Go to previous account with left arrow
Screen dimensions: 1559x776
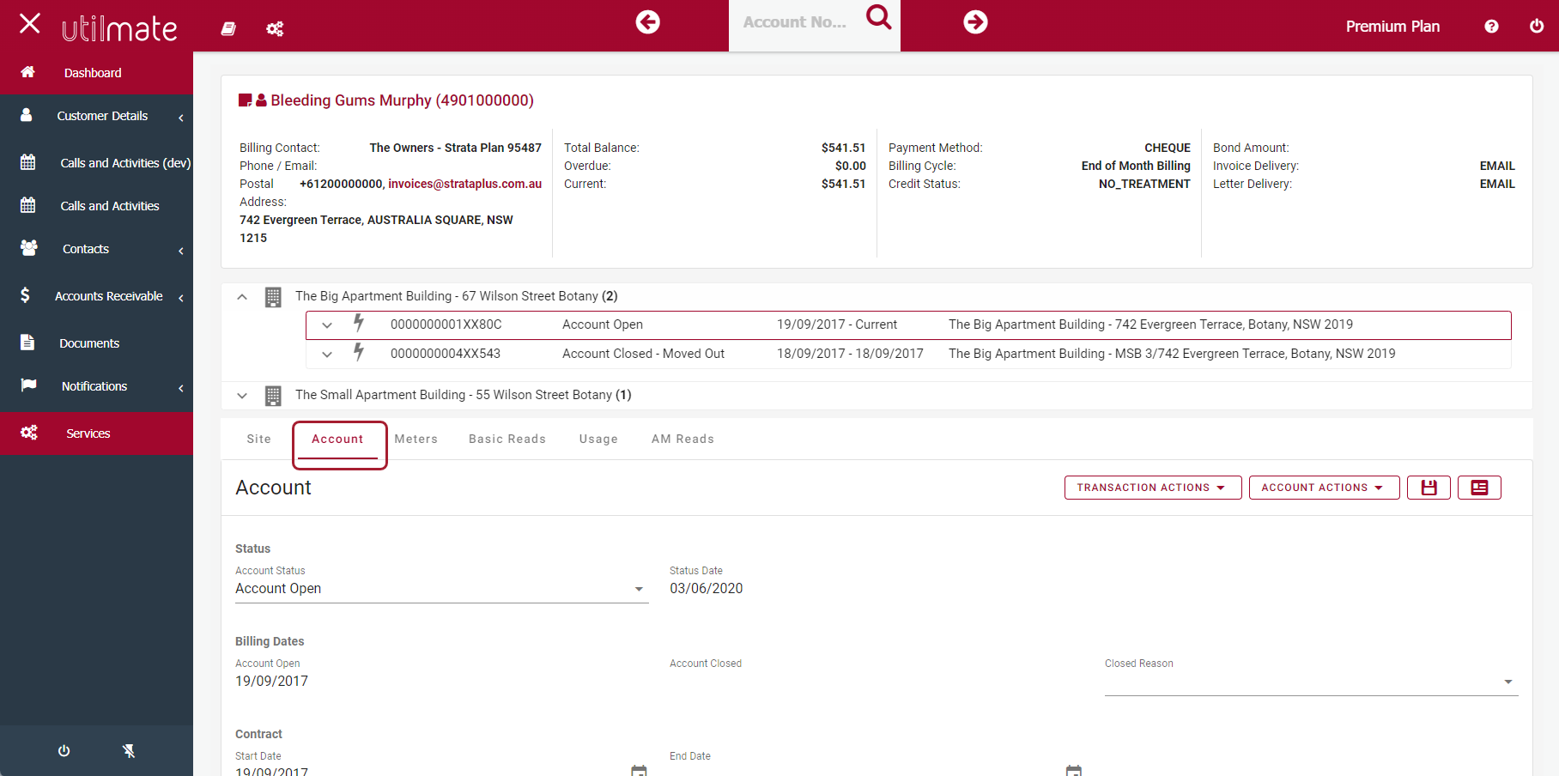(648, 22)
